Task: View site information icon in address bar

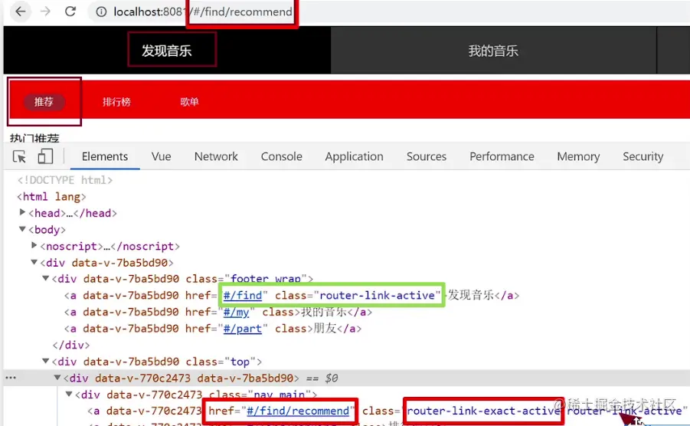Action: 101,12
